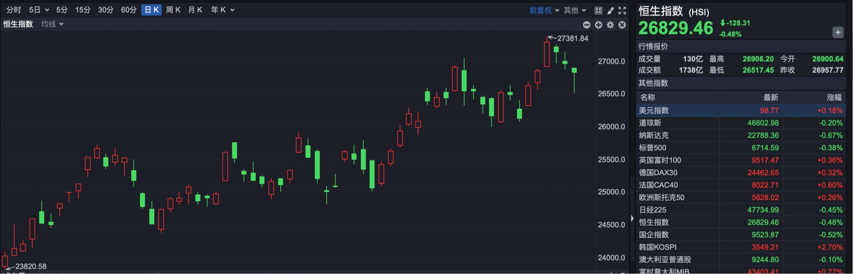Viewport: 853px width, 274px height.
Task: Switch to the 分时 intraday tab
Action: tap(13, 10)
